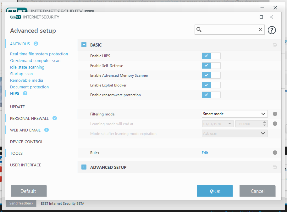Select TOOLS category
The image size is (287, 212).
pos(16,153)
